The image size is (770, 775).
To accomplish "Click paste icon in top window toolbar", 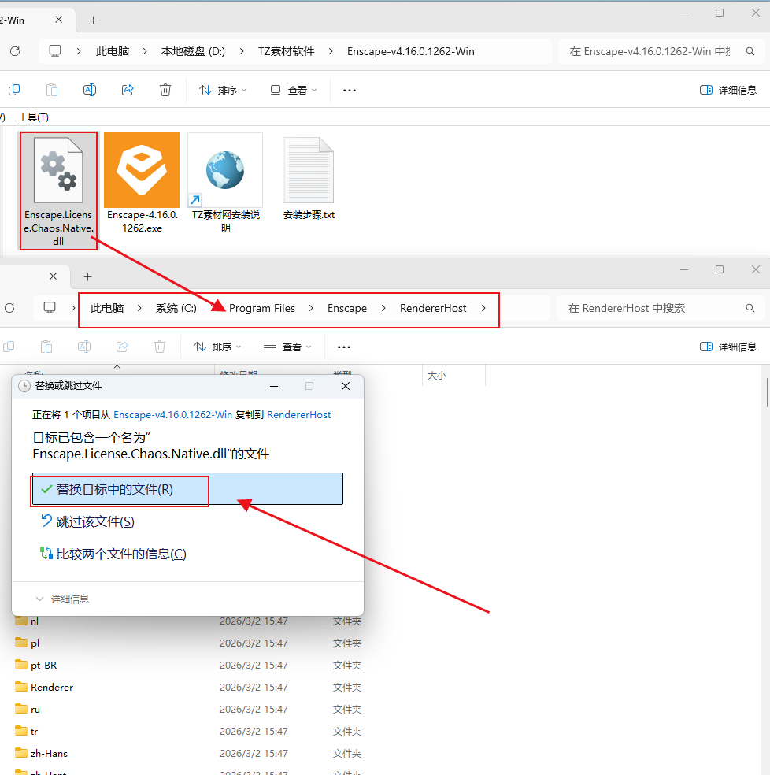I will point(52,90).
